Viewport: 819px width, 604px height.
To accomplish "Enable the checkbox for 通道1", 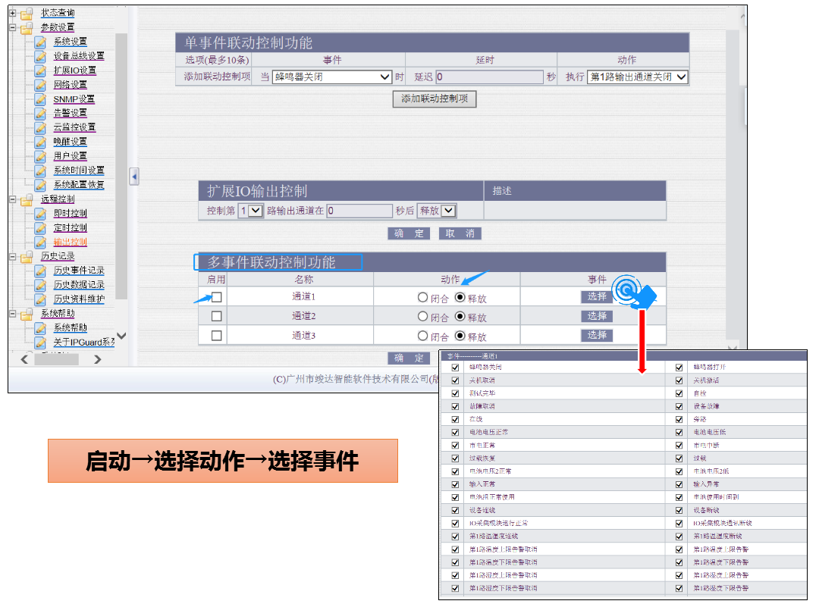I will click(x=216, y=297).
